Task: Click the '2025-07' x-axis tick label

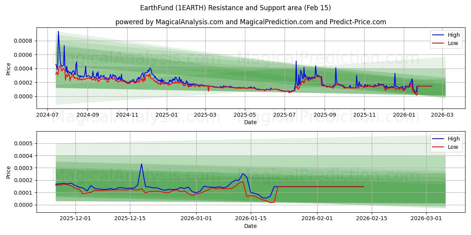Action: pos(285,115)
